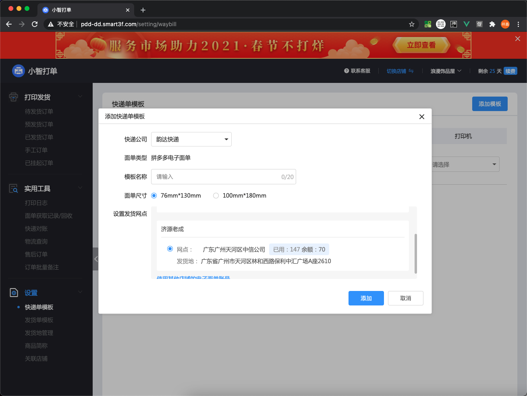Collapse the 实用工具 menu chevron
The height and width of the screenshot is (396, 527).
tap(80, 188)
